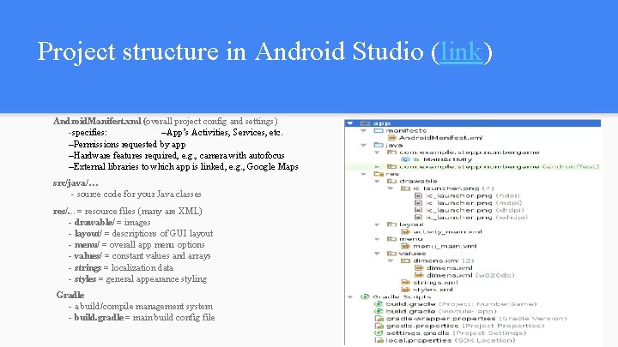
Task: Click the AndroidManifest.xml file icon
Action: click(x=391, y=138)
